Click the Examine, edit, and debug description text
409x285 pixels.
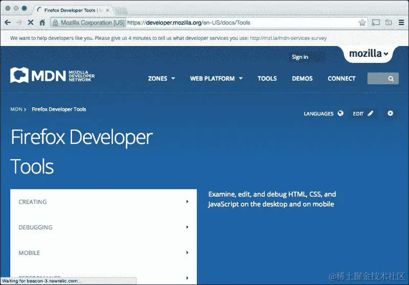tap(272, 199)
